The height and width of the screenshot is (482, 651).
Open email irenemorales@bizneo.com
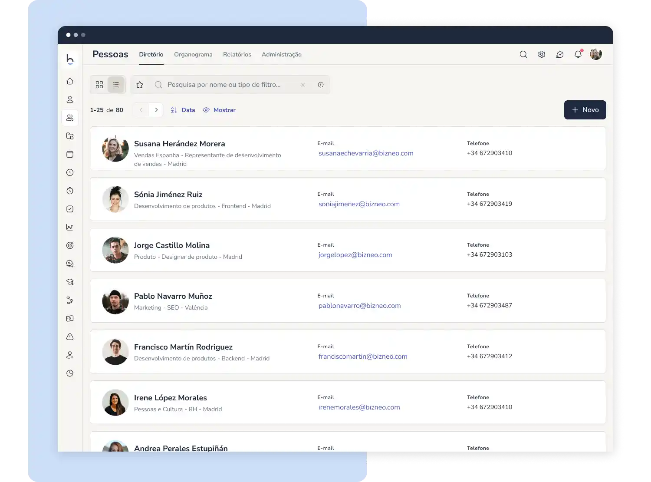(x=359, y=407)
